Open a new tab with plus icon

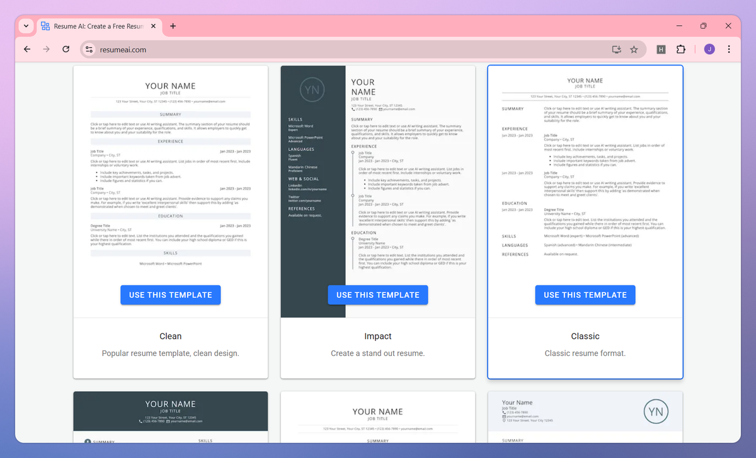[173, 26]
